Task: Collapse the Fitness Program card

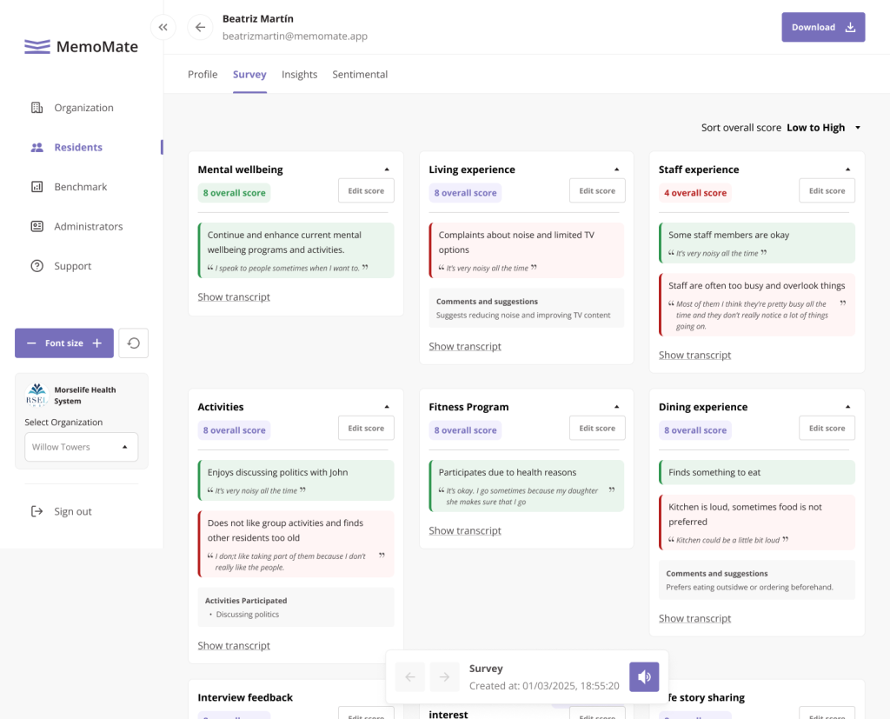Action: coord(616,407)
